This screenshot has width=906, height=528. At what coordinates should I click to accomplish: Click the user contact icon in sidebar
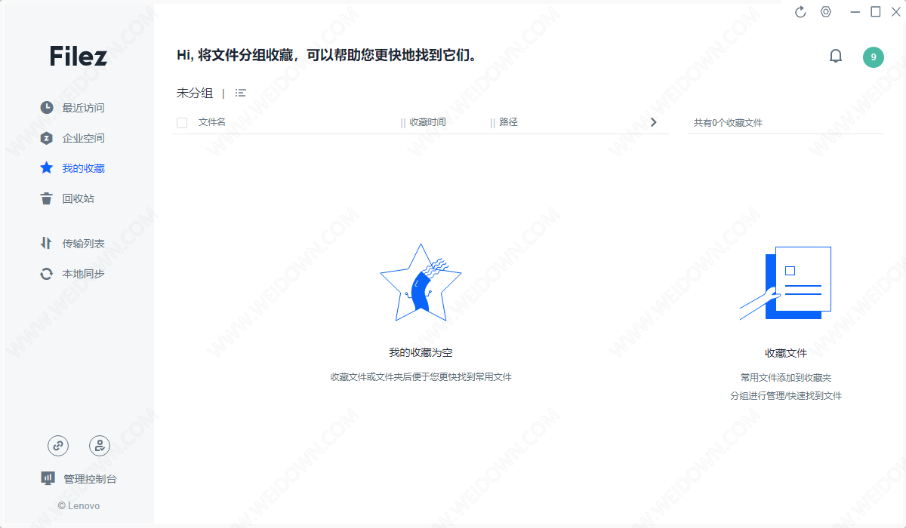100,446
